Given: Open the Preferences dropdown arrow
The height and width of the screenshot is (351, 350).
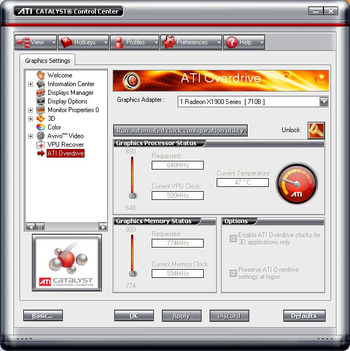Looking at the screenshot, I should pyautogui.click(x=219, y=42).
